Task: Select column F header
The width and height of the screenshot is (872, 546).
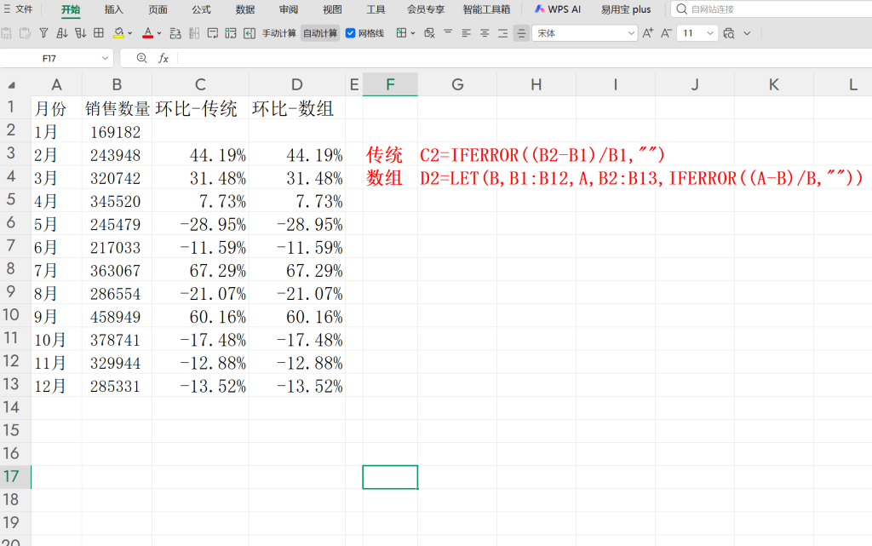Action: tap(390, 84)
